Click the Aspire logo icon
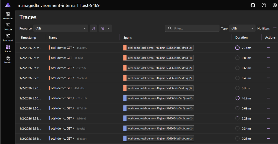This screenshot has width=278, height=144. pos(8,5)
